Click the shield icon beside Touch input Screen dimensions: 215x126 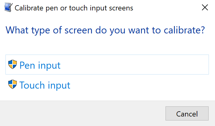(13, 84)
